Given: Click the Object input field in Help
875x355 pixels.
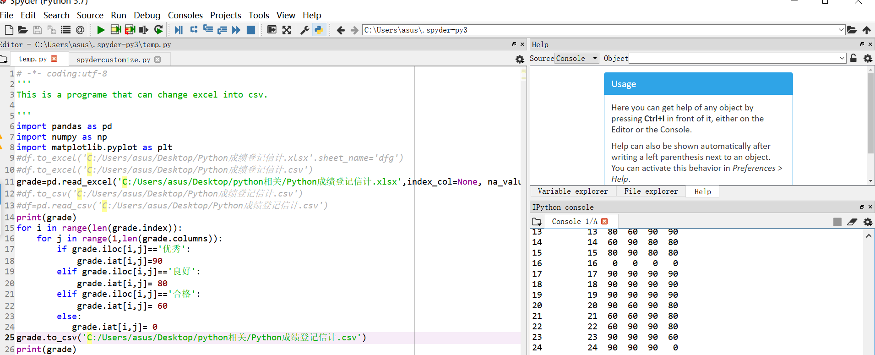Looking at the screenshot, I should (x=733, y=58).
